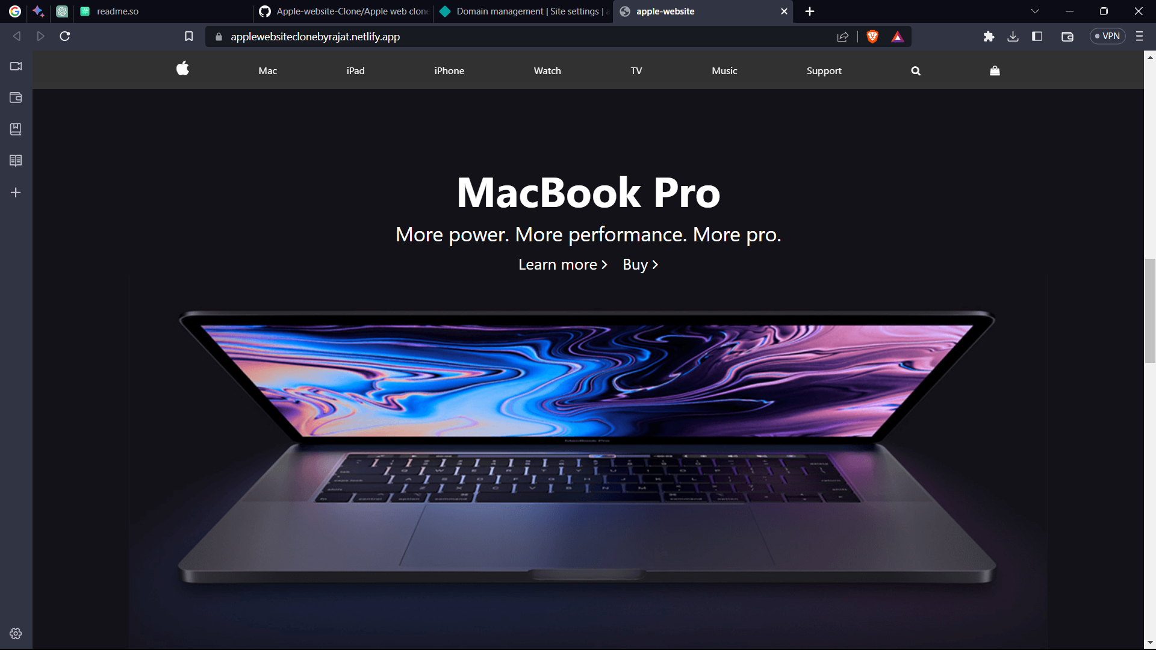This screenshot has height=650, width=1156.
Task: Click the Brave rewards warning icon
Action: pos(895,36)
